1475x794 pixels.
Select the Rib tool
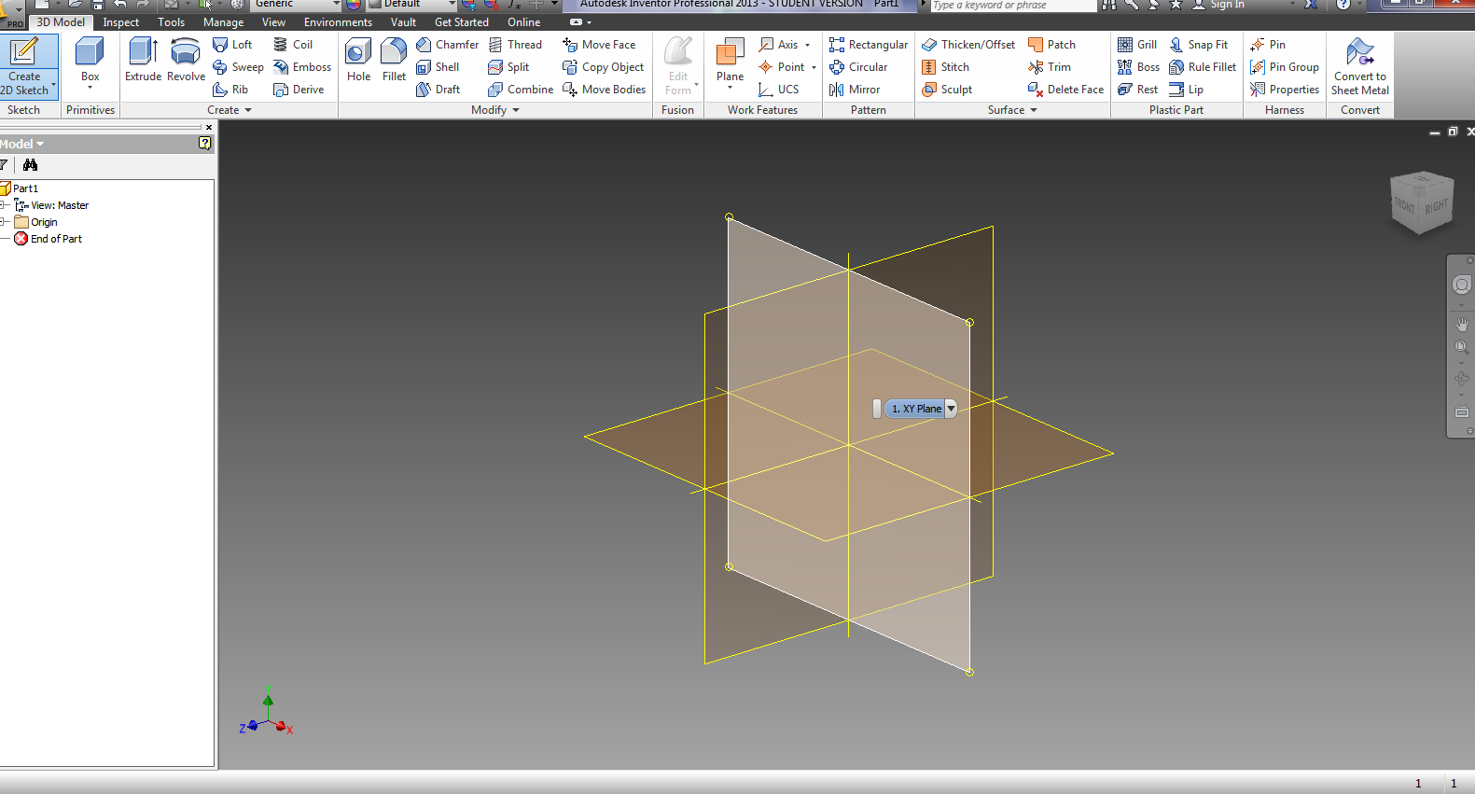pos(230,90)
